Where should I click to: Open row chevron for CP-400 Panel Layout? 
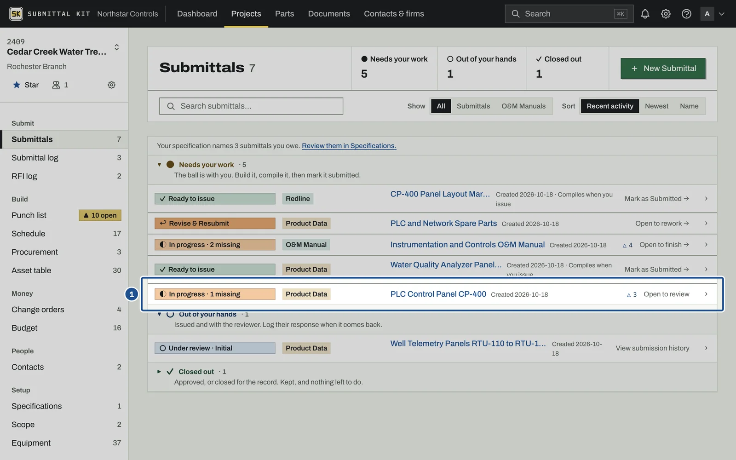(x=706, y=199)
